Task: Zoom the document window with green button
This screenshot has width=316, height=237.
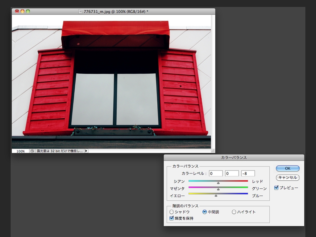Action: pyautogui.click(x=28, y=11)
